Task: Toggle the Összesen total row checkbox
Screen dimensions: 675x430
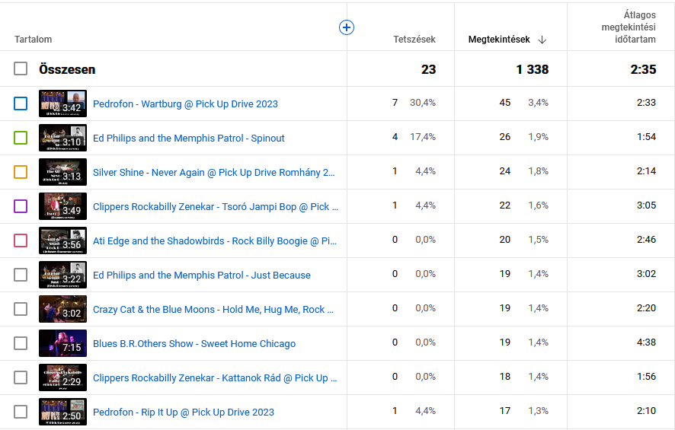Action: coord(21,69)
